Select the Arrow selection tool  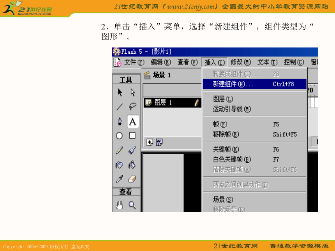(x=120, y=92)
